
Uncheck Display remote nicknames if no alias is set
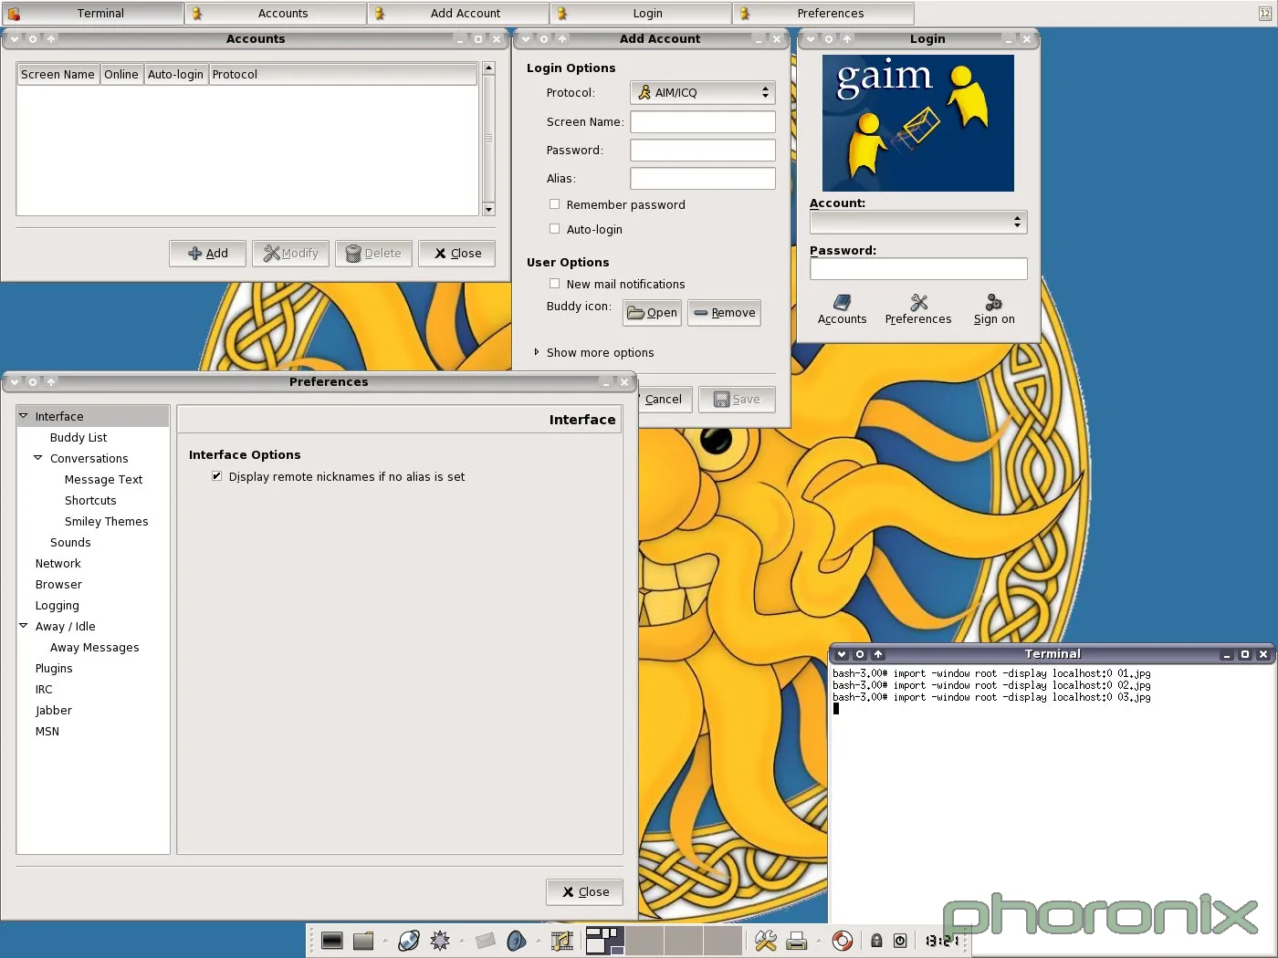[216, 475]
